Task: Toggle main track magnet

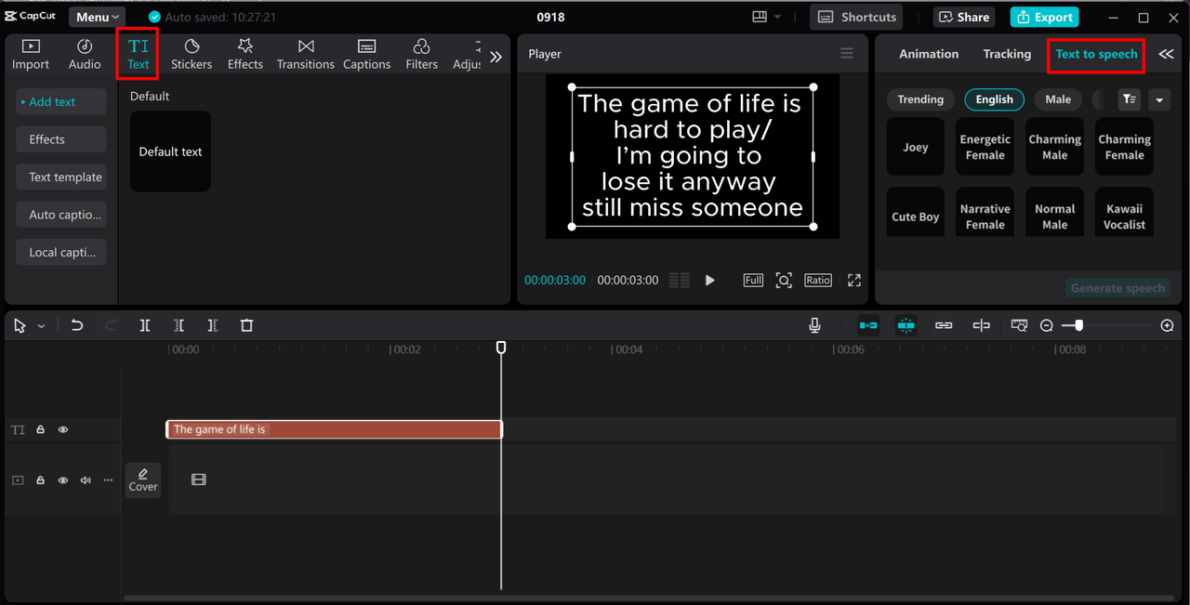Action: pos(868,325)
